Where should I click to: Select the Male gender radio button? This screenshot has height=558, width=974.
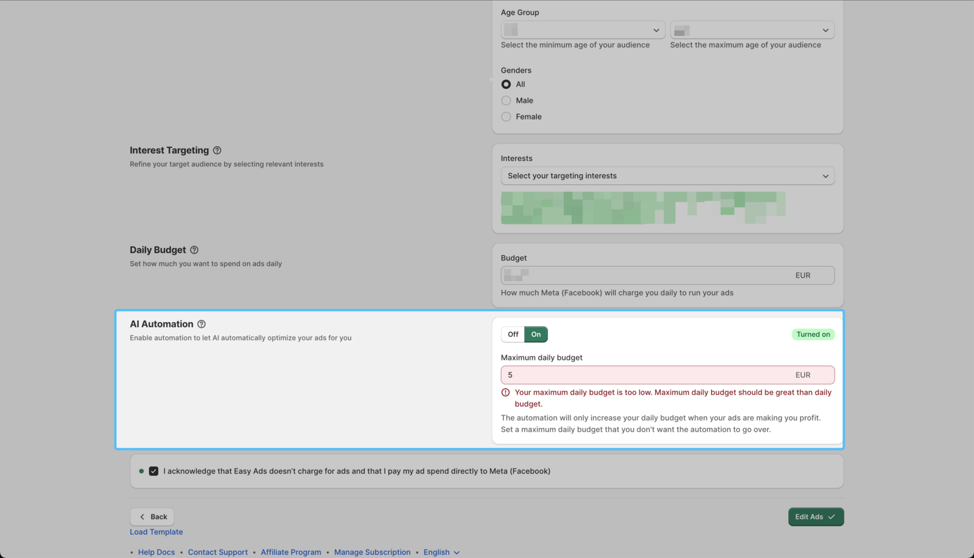(x=506, y=100)
